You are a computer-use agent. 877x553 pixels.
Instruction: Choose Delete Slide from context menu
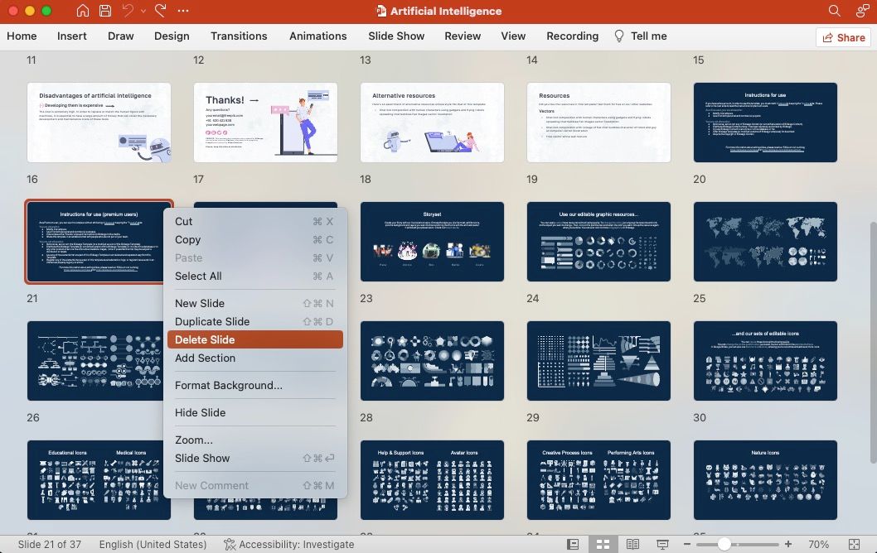205,339
